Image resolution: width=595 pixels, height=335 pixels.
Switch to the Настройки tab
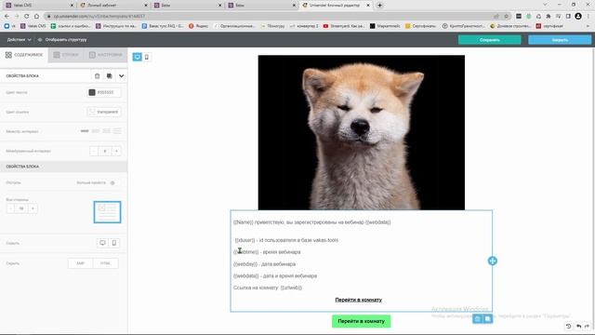(106, 55)
